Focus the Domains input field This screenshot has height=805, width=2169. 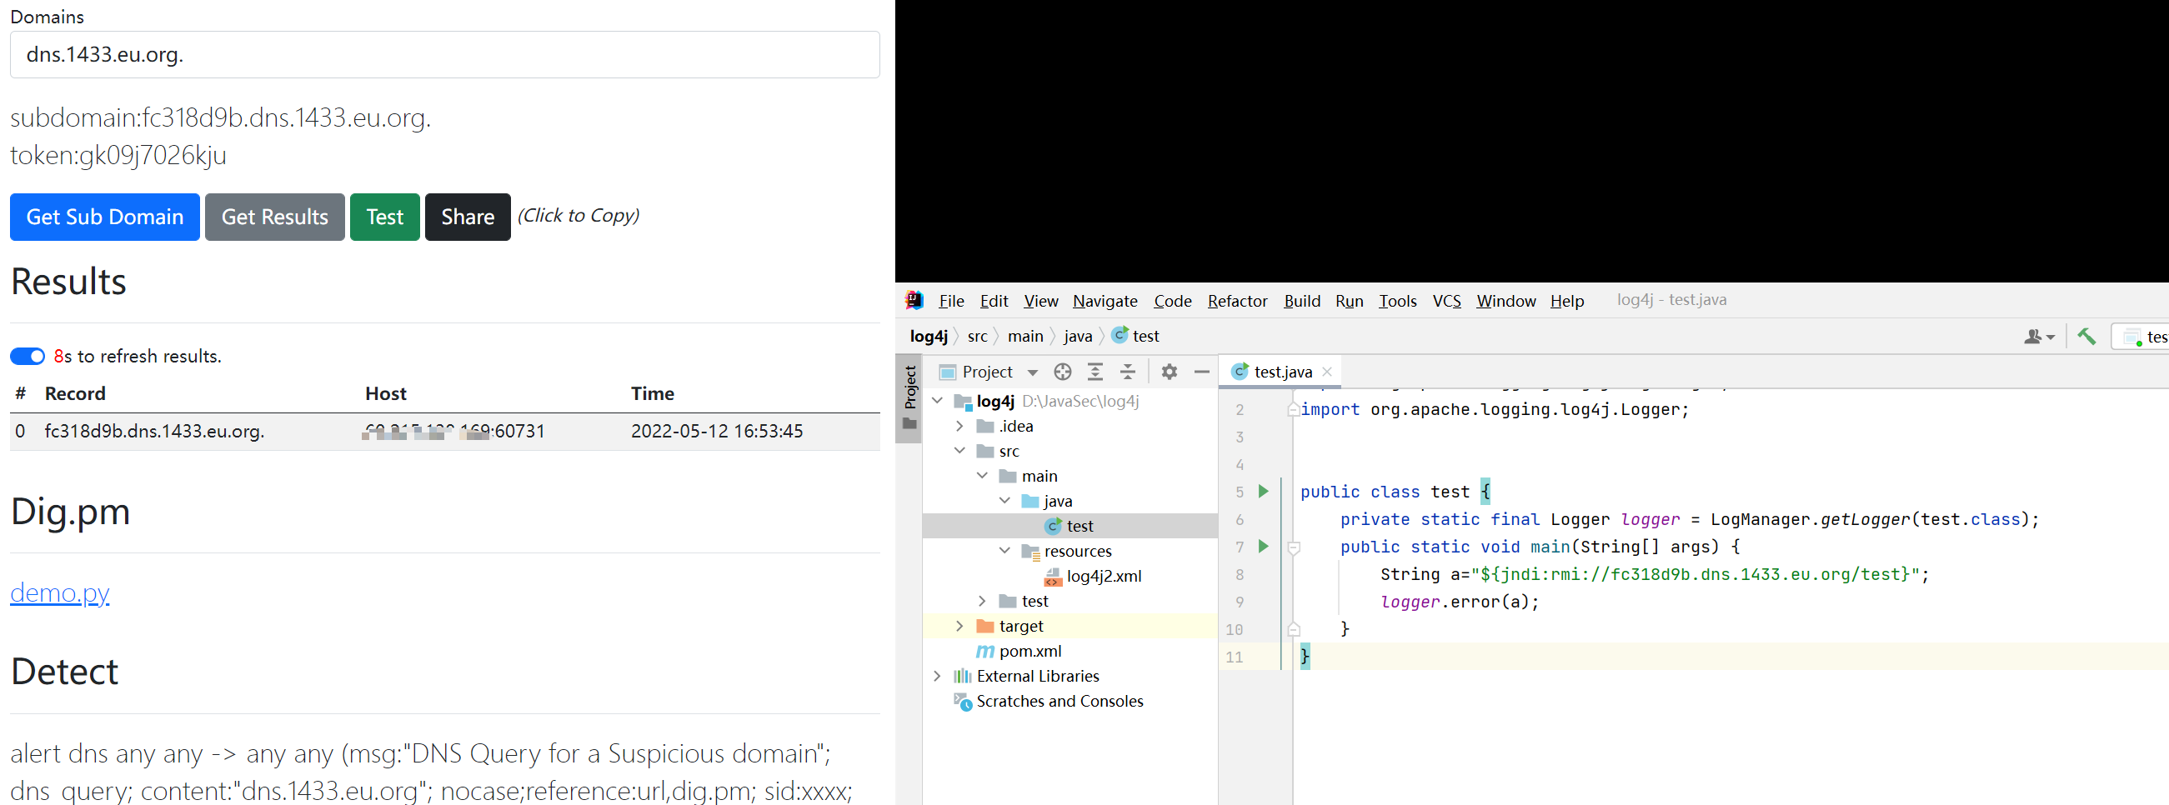coord(444,55)
